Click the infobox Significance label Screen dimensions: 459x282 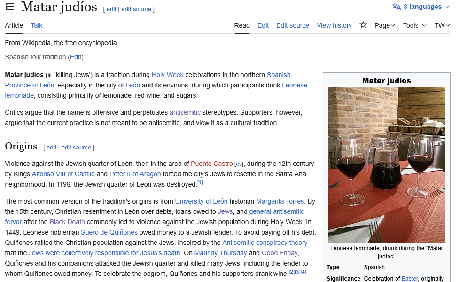343,279
